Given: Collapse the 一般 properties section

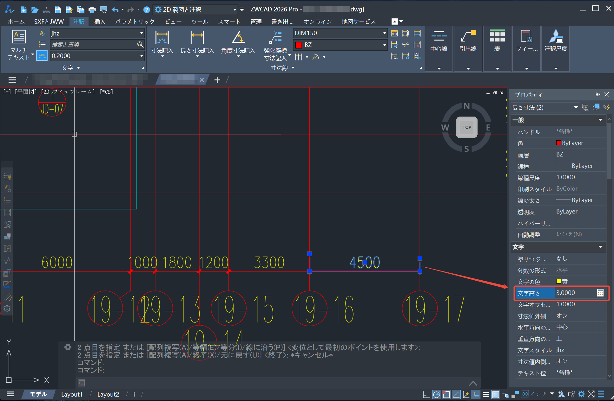Looking at the screenshot, I should (x=600, y=120).
